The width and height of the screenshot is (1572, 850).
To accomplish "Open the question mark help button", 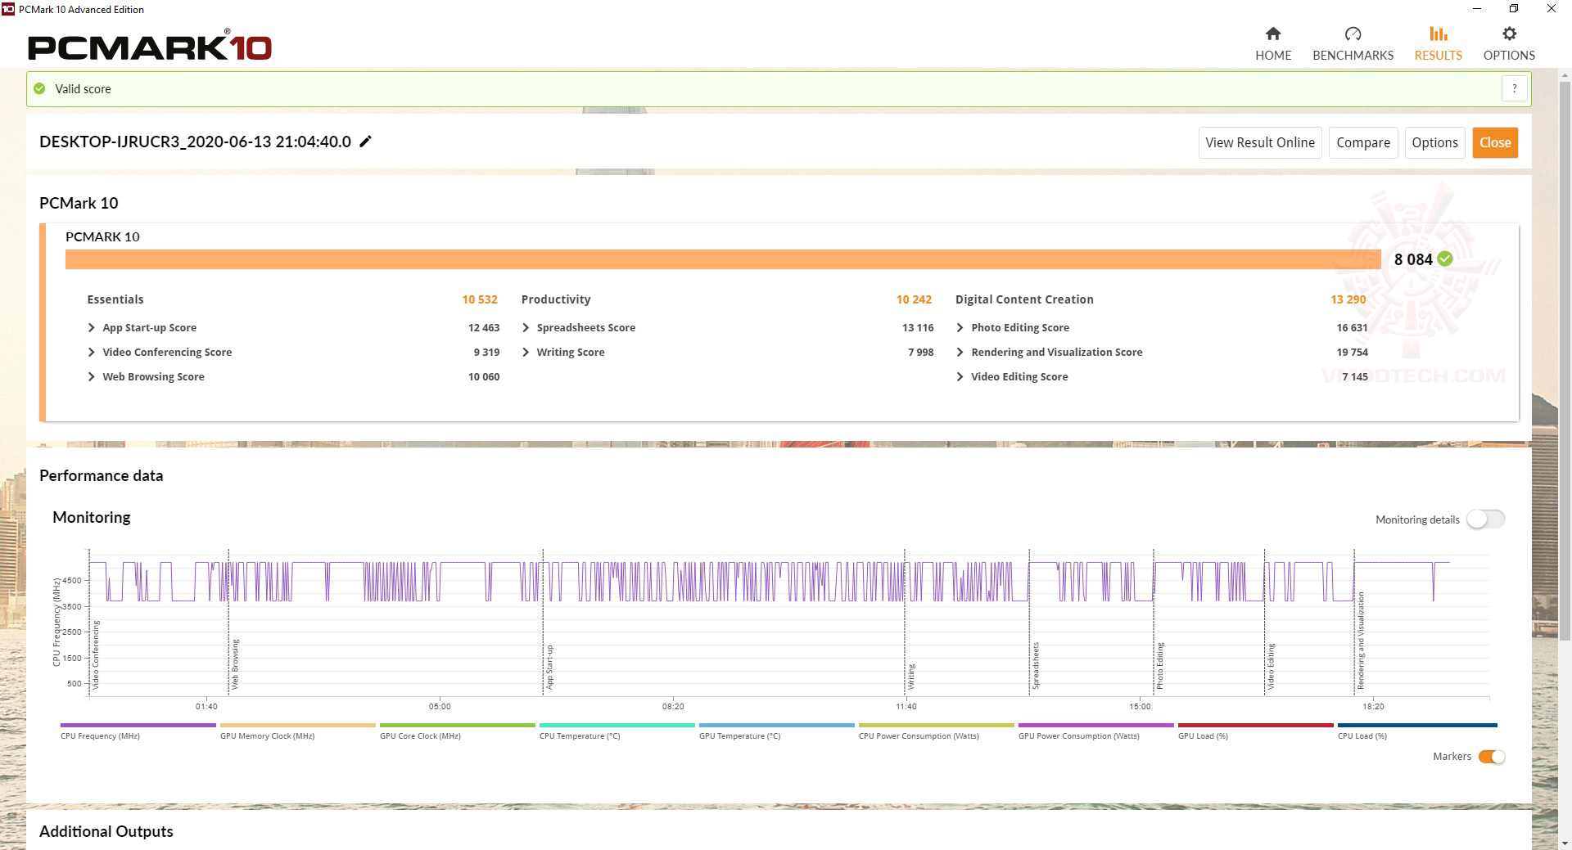I will click(x=1515, y=88).
